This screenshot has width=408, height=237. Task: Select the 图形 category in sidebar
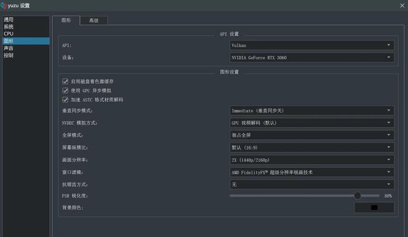[x=26, y=41]
